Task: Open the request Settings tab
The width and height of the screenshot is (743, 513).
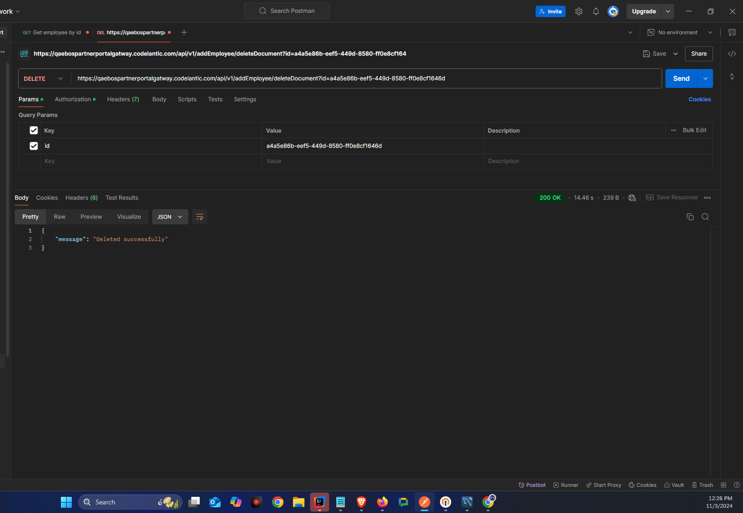Action: click(245, 99)
